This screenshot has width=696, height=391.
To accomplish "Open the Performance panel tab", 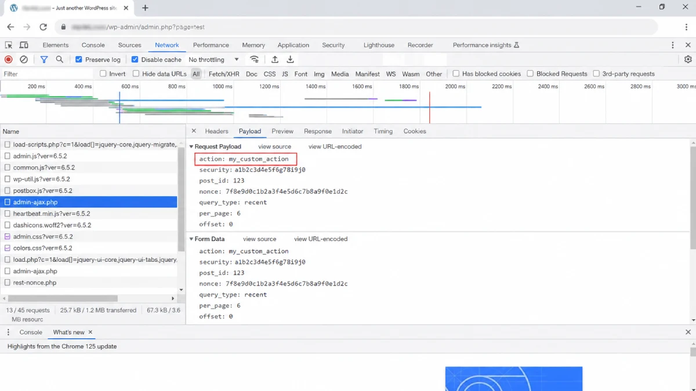I will pyautogui.click(x=211, y=45).
